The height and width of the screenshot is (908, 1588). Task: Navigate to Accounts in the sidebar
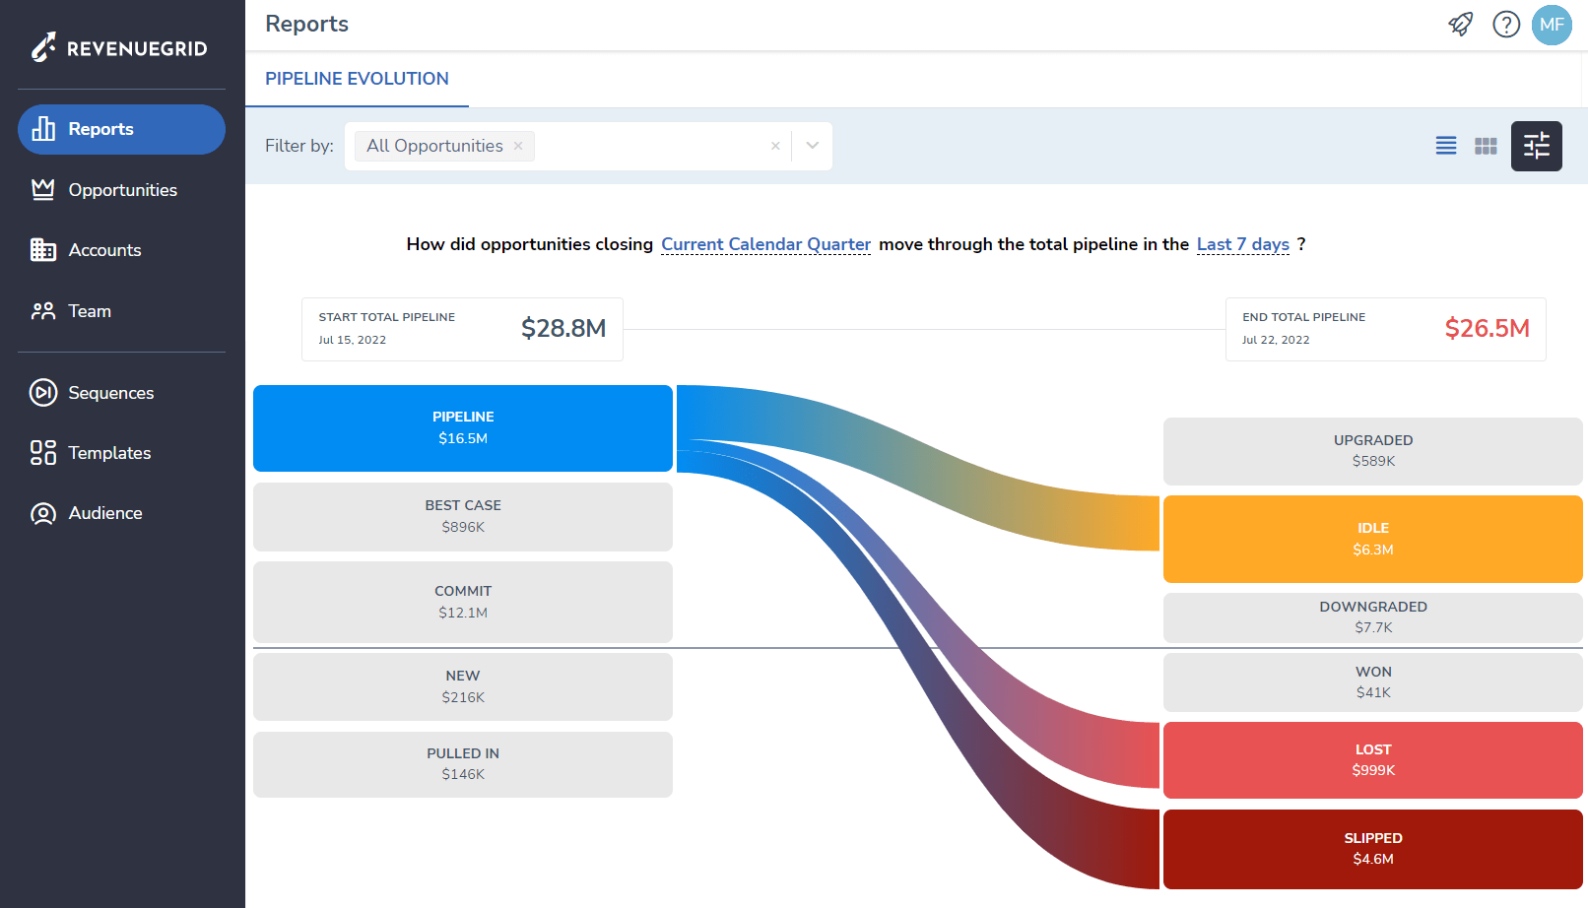pos(104,249)
